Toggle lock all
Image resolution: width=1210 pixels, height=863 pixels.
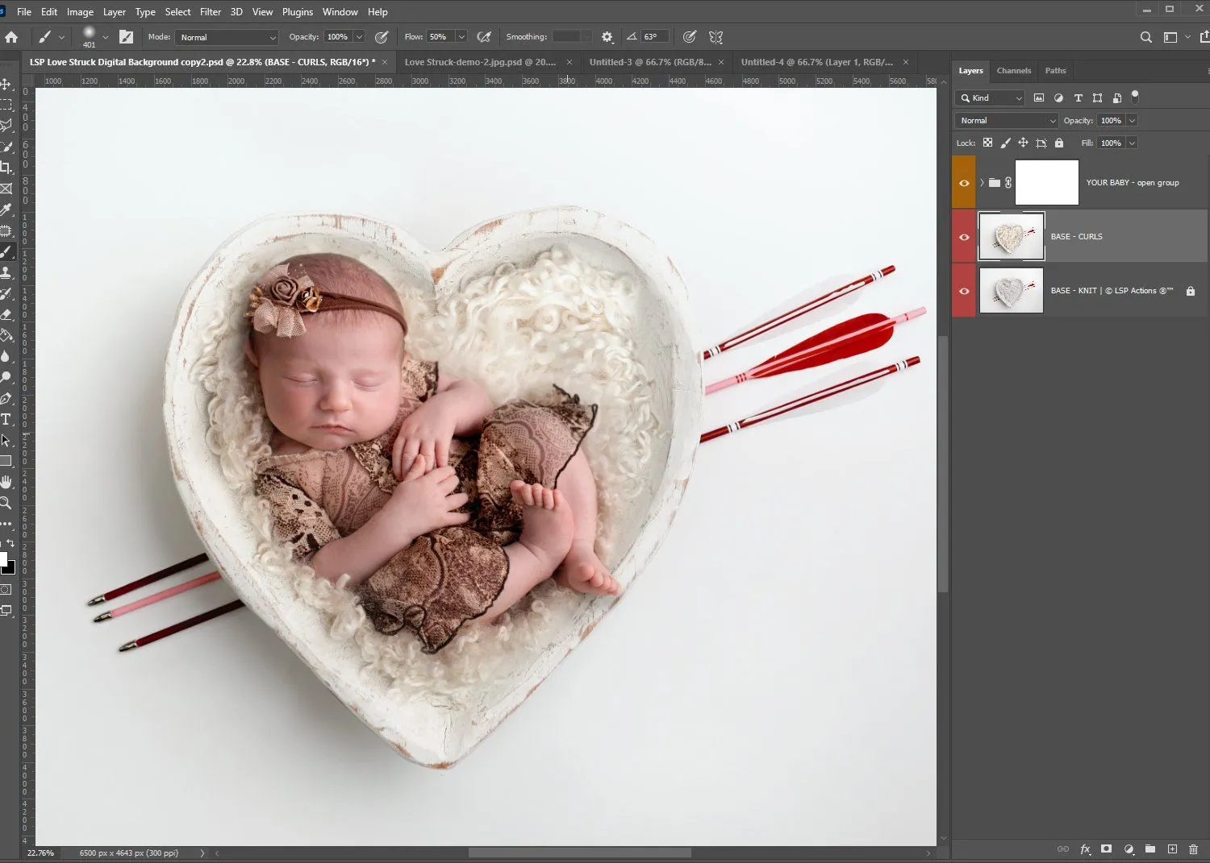(1059, 143)
